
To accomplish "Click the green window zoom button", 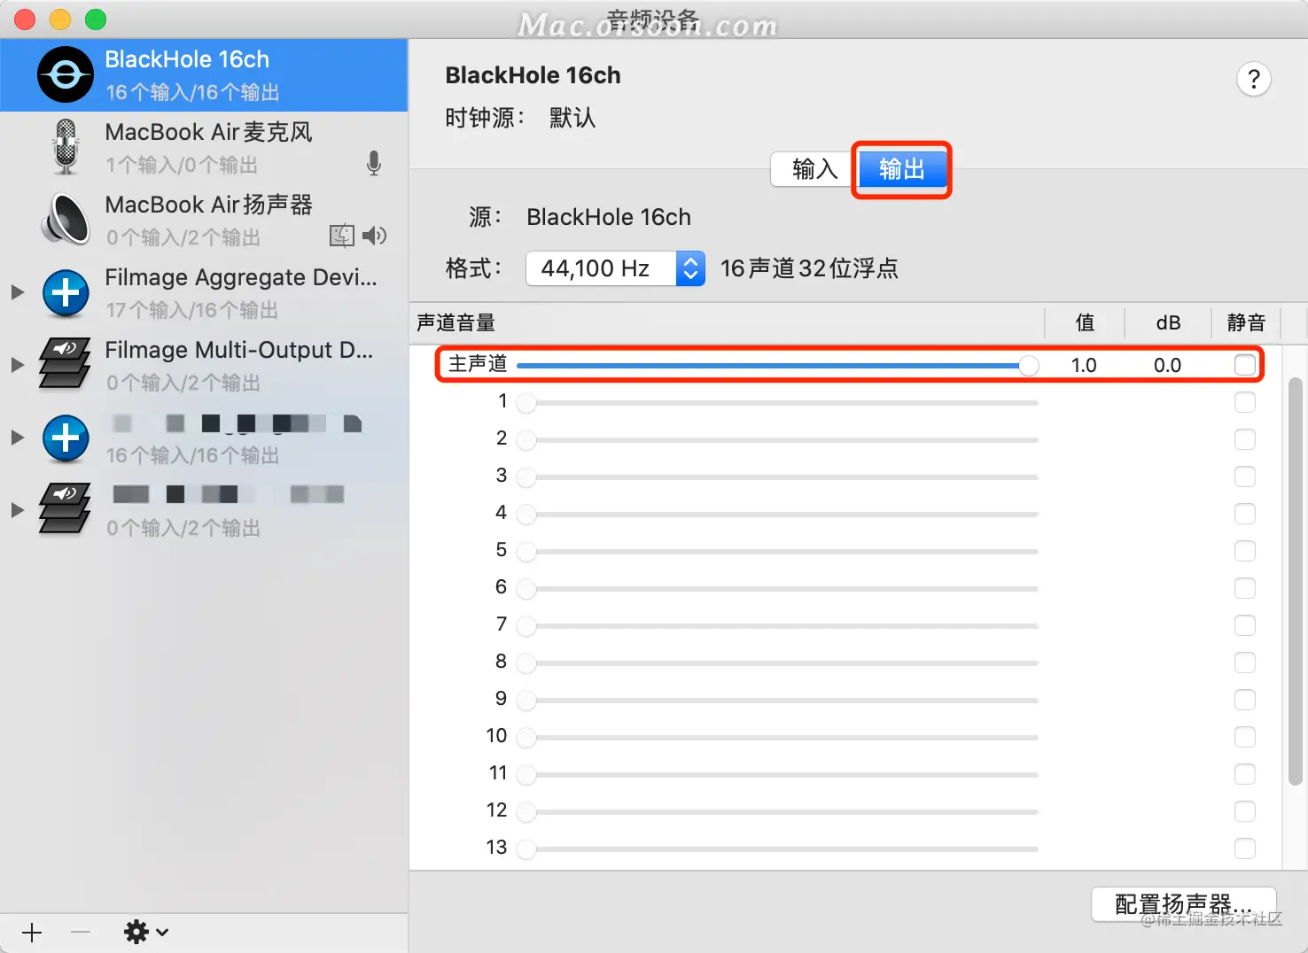I will pos(96,19).
